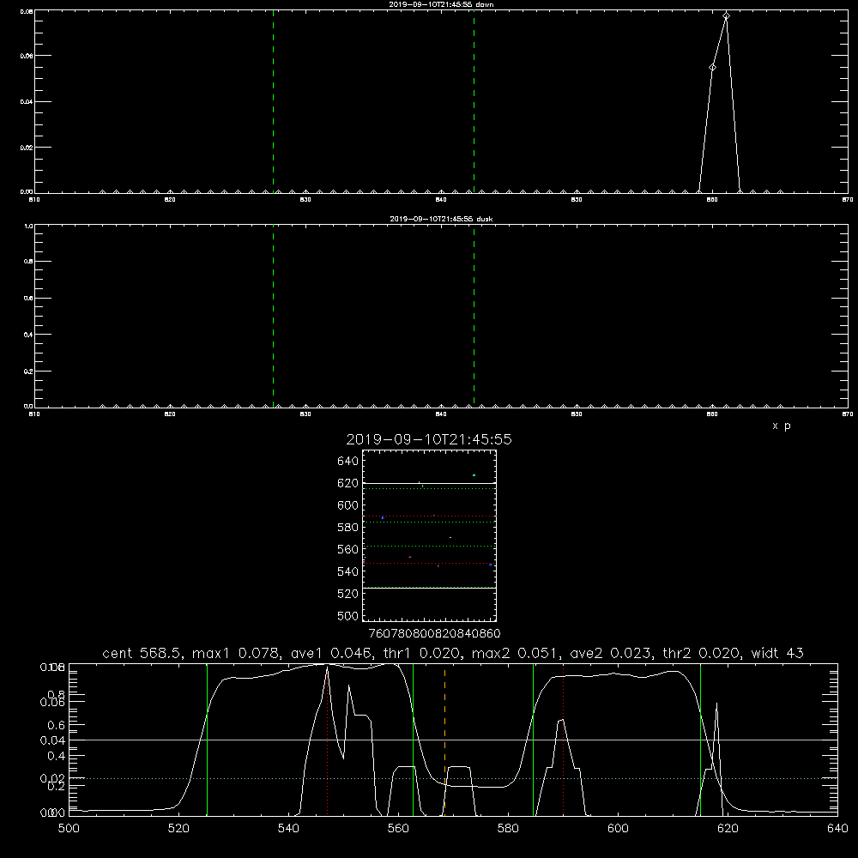Select the 'widt 43' statistic
This screenshot has width=858, height=858.
click(777, 653)
